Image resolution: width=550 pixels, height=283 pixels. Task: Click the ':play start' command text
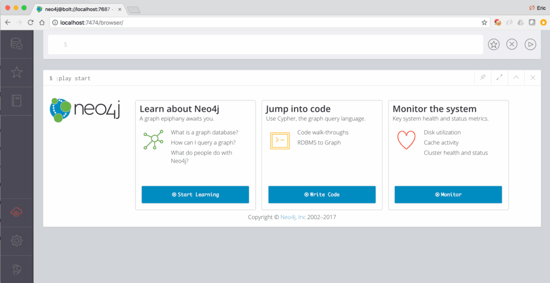click(x=73, y=78)
